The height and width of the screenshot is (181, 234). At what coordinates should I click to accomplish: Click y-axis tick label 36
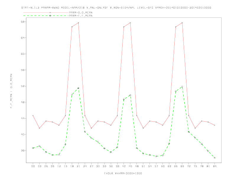[22, 151]
